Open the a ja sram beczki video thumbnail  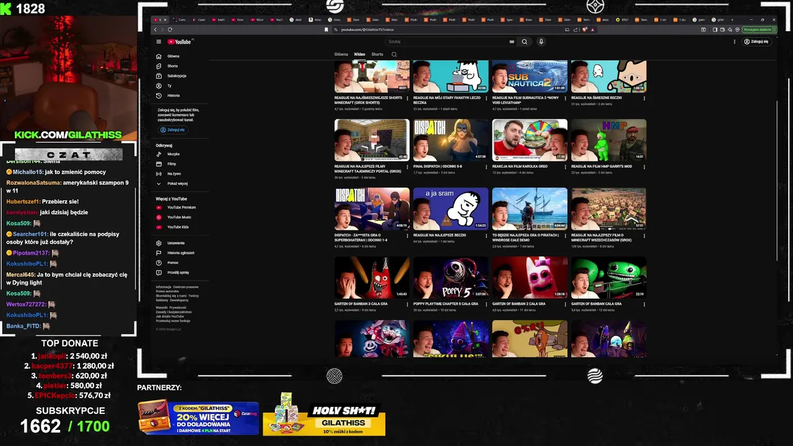[x=451, y=209]
